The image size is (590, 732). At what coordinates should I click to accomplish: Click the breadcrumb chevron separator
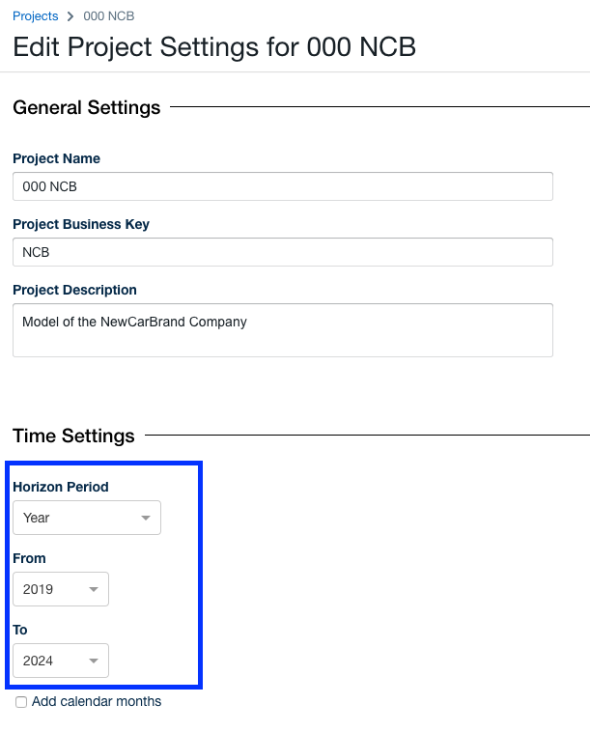click(70, 16)
